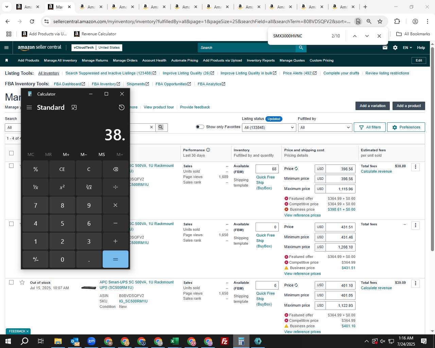Toggle calculator keep on top mode
Image resolution: width=435 pixels, height=348 pixels.
(x=74, y=107)
